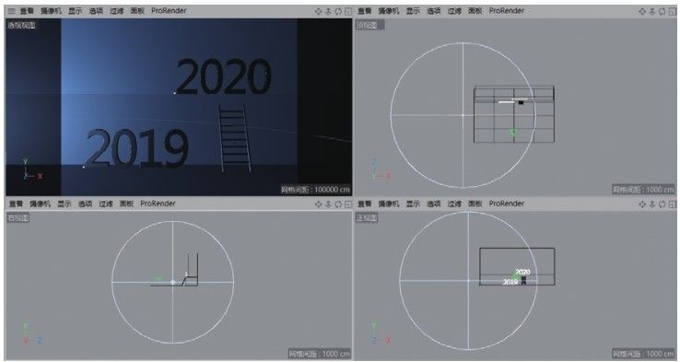Click the move camera icon in right viewport
Viewport: 680px width, 362px height.
(318, 204)
